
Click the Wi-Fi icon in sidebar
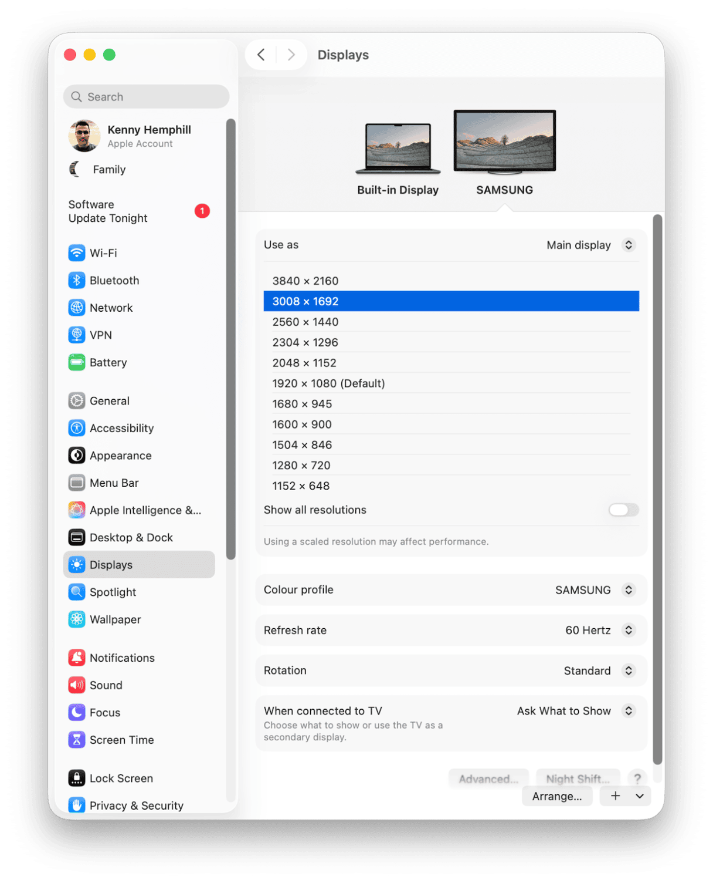pyautogui.click(x=76, y=253)
